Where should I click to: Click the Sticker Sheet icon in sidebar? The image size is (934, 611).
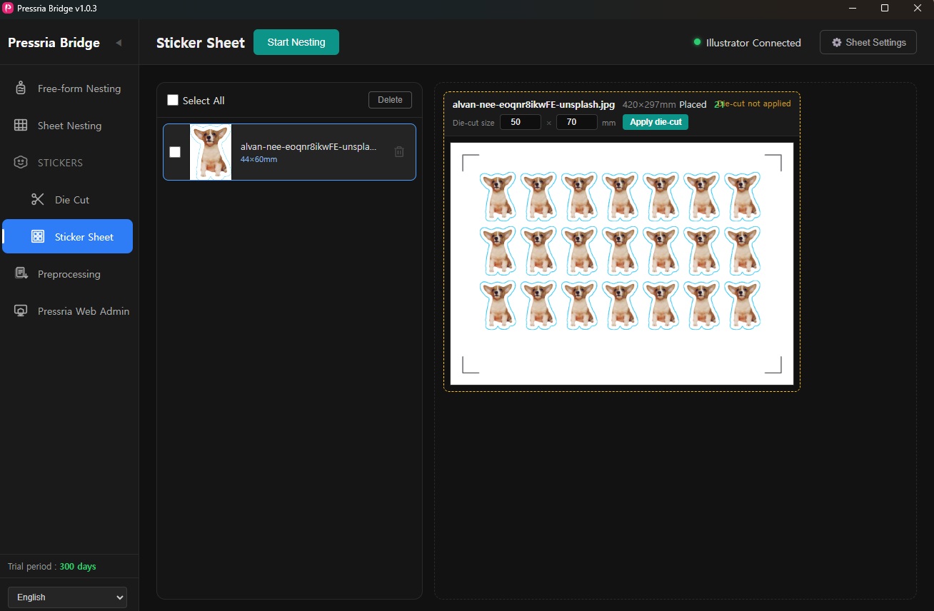click(x=38, y=237)
